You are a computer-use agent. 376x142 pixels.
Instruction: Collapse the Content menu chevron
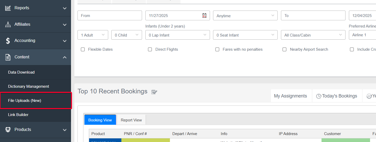click(65, 57)
